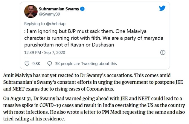The height and width of the screenshot is (124, 189).
Task: Click the reply speech bubble icon
Action: tap(50, 64)
